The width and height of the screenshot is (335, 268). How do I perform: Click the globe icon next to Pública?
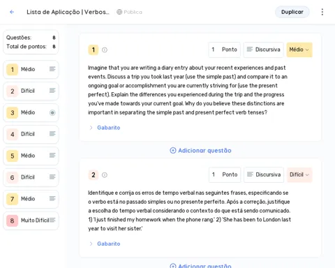coord(119,12)
